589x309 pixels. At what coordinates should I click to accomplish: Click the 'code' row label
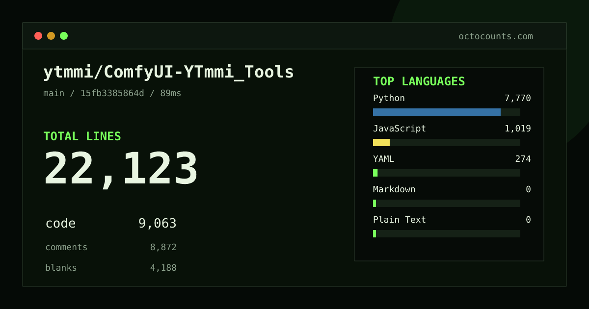click(x=60, y=224)
